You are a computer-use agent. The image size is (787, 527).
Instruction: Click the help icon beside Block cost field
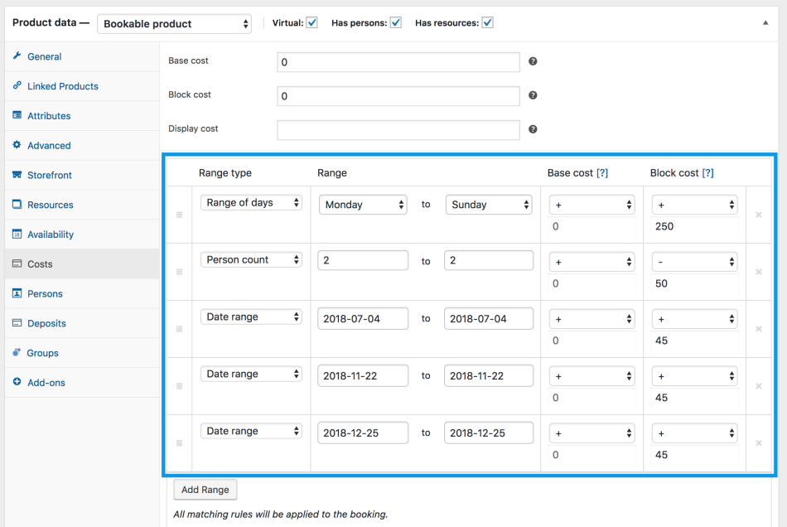pyautogui.click(x=533, y=95)
